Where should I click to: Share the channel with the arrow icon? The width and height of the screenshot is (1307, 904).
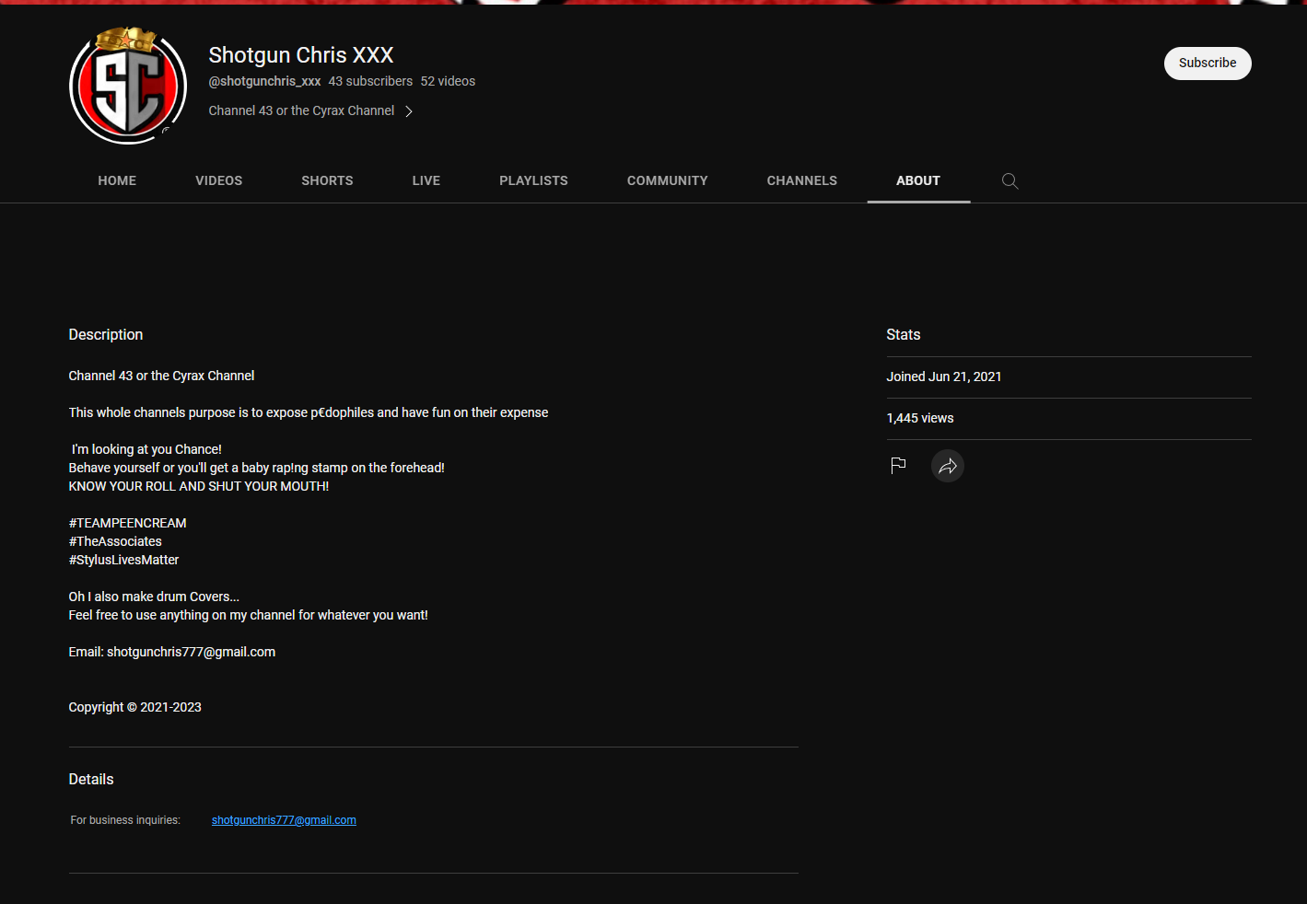pyautogui.click(x=948, y=466)
